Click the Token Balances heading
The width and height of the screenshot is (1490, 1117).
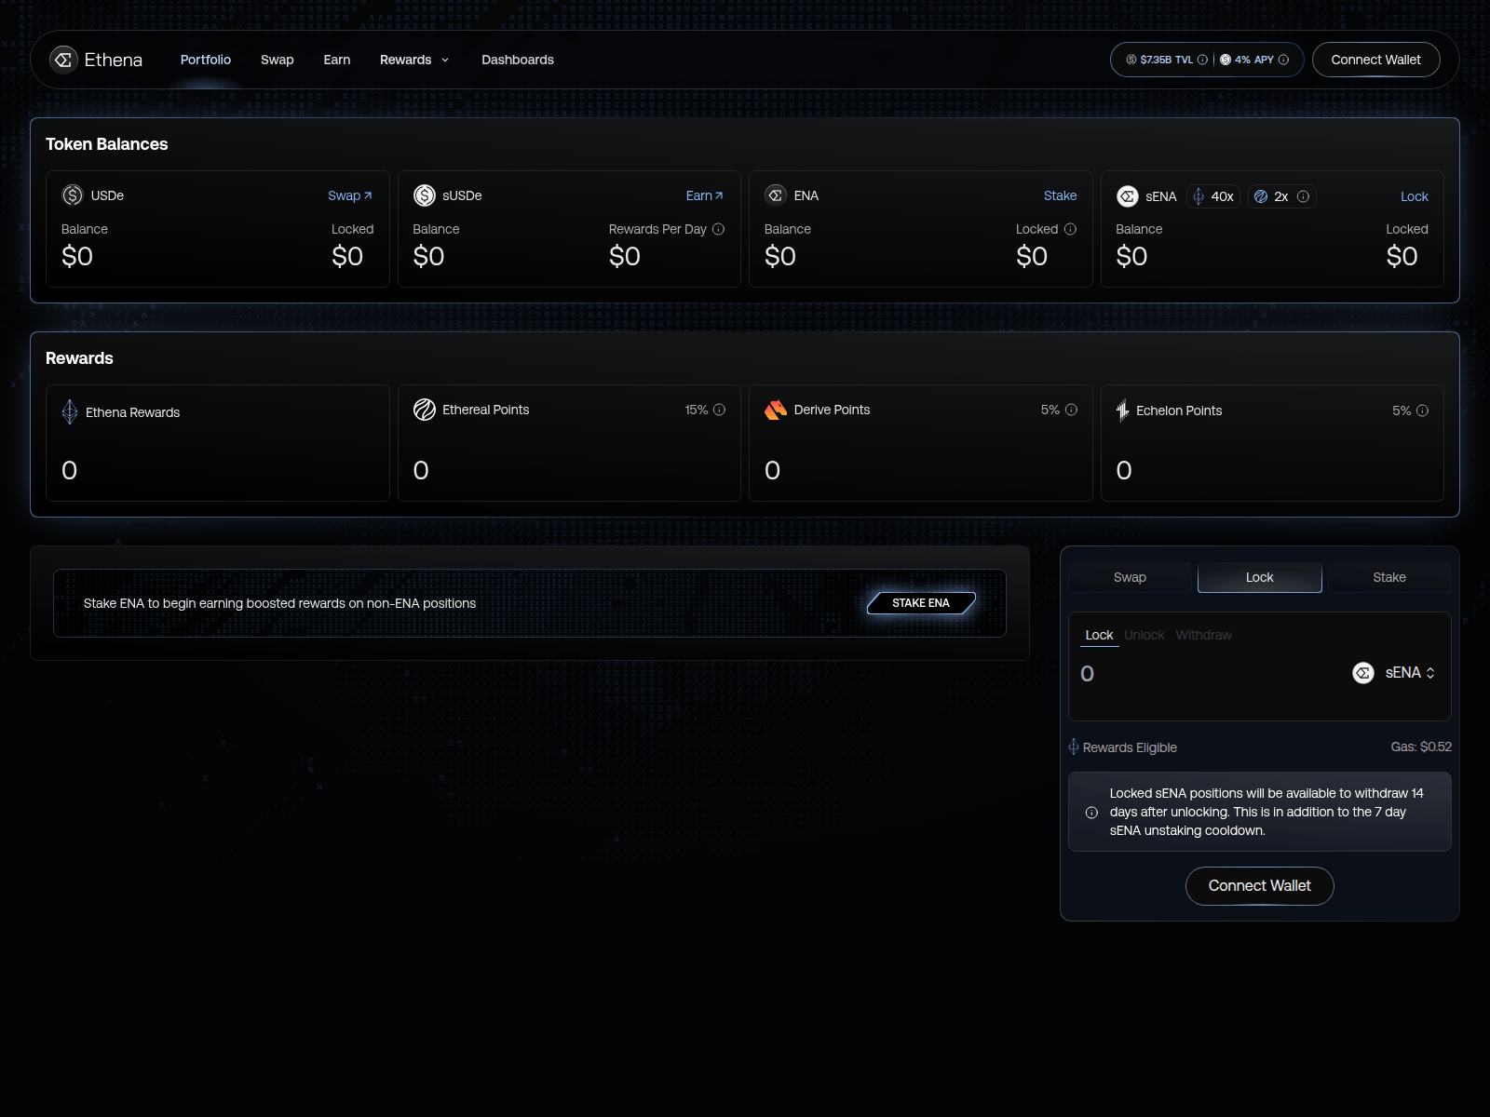107,144
